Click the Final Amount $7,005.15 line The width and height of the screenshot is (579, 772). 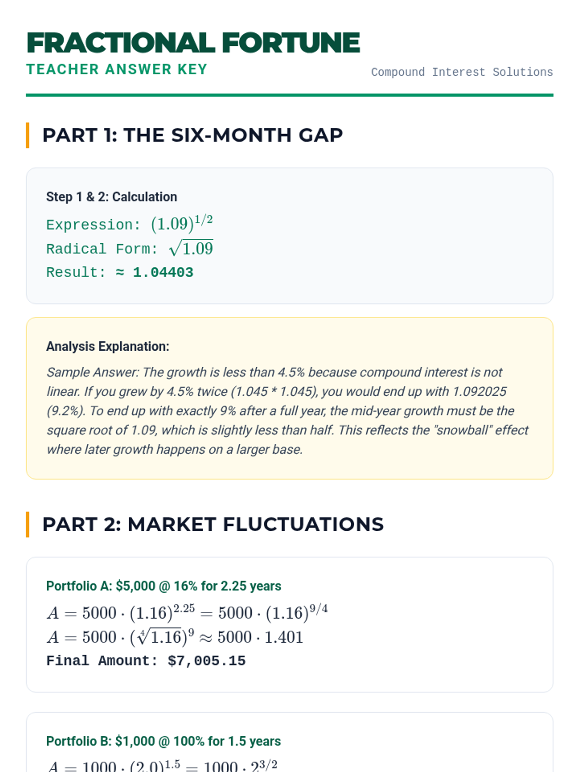tap(146, 661)
